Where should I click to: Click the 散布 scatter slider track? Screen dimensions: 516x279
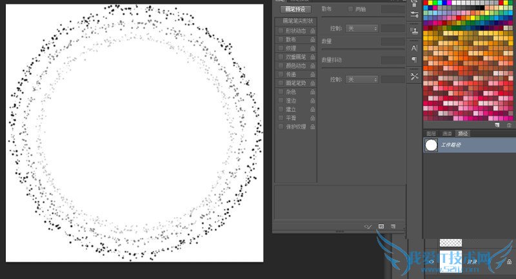click(x=363, y=17)
